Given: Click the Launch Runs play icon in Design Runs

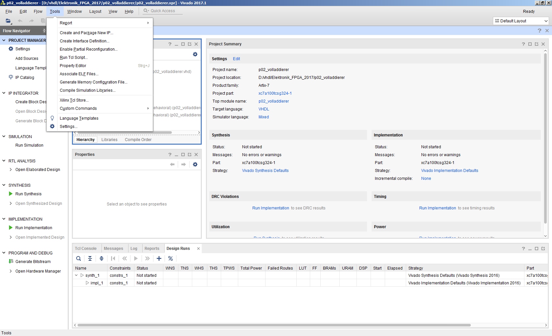Looking at the screenshot, I should [x=136, y=258].
